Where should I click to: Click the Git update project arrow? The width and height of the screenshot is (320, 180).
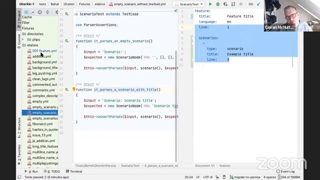(258, 4)
